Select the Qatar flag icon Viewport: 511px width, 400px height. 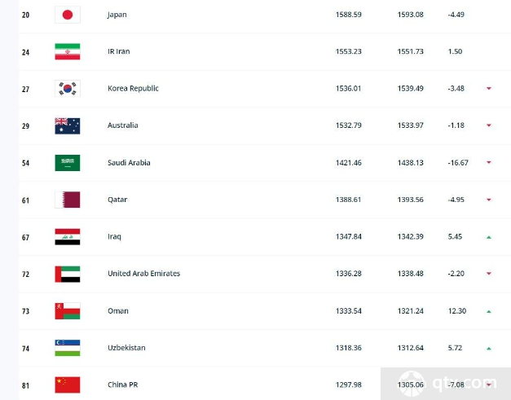coord(68,200)
